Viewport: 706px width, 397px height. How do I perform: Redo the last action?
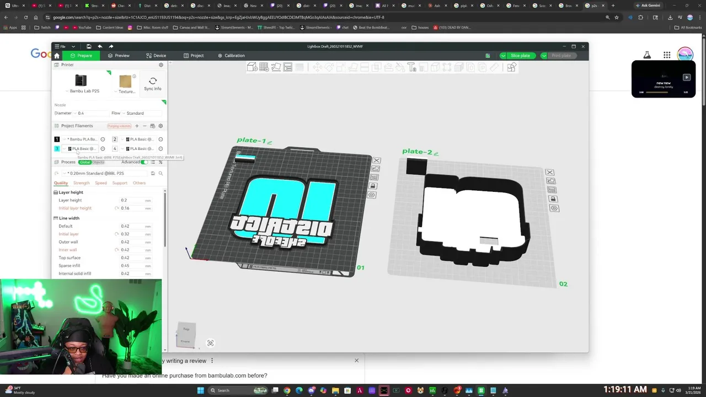click(111, 46)
